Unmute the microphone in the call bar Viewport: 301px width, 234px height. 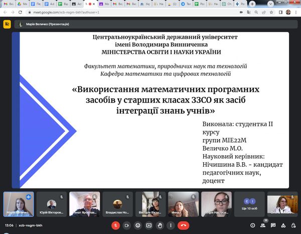pos(116,226)
